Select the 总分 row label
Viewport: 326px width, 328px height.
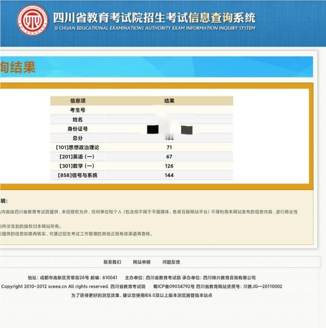point(78,138)
